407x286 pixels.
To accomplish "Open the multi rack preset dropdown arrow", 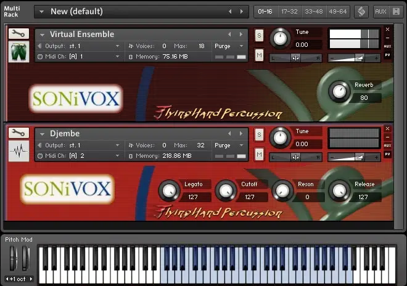I will pos(41,12).
